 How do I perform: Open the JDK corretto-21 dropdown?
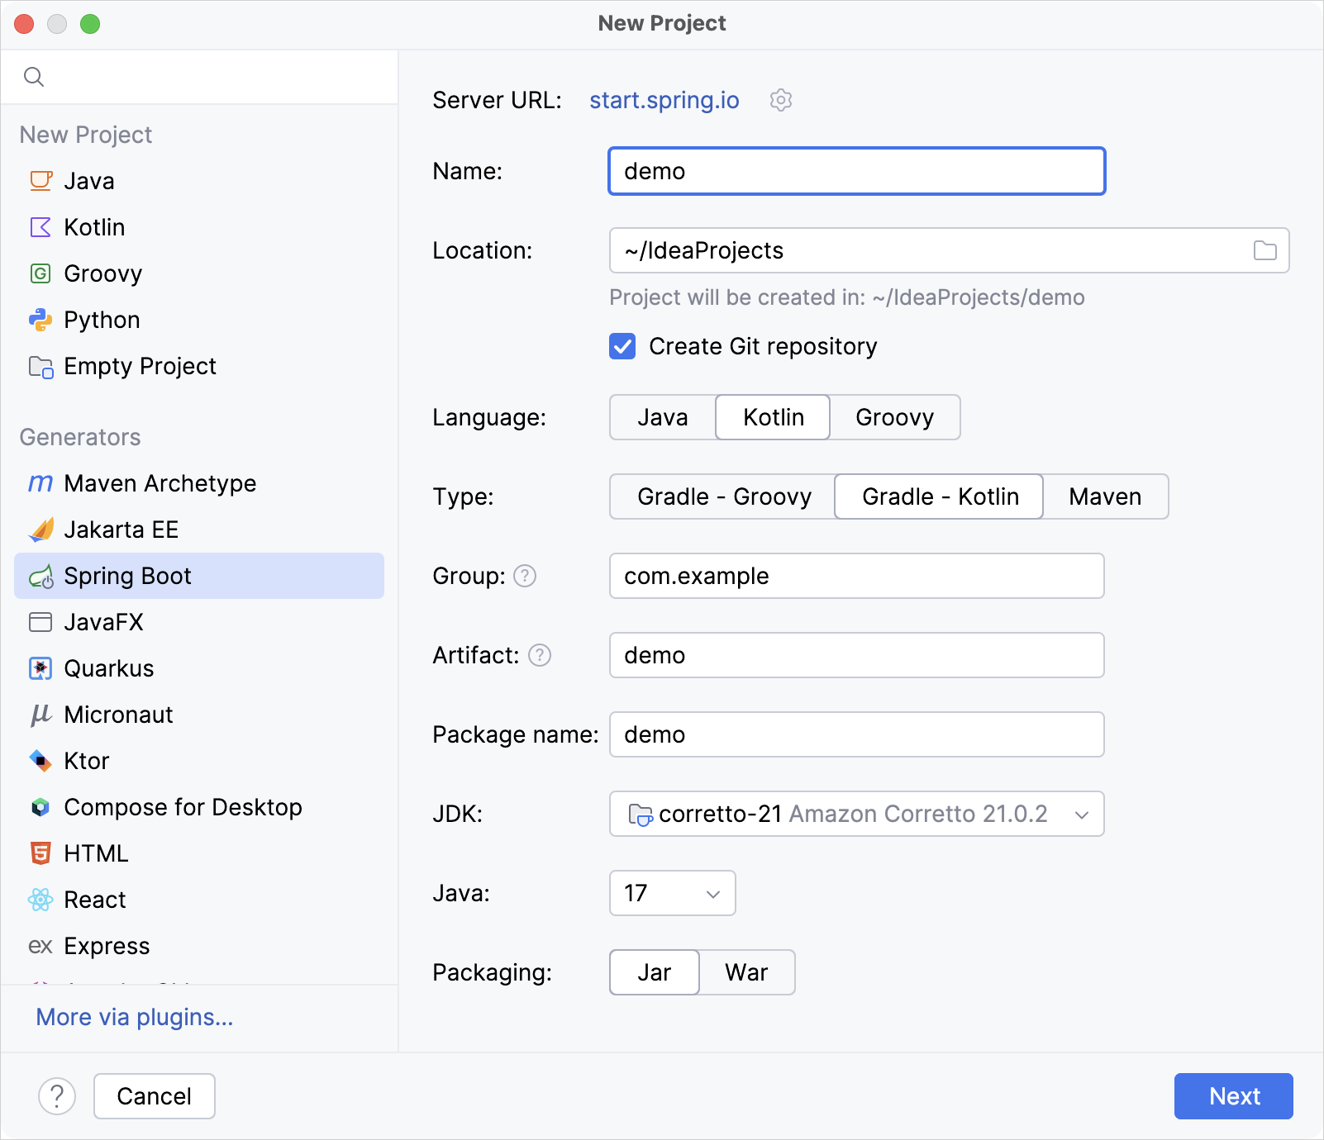point(857,814)
